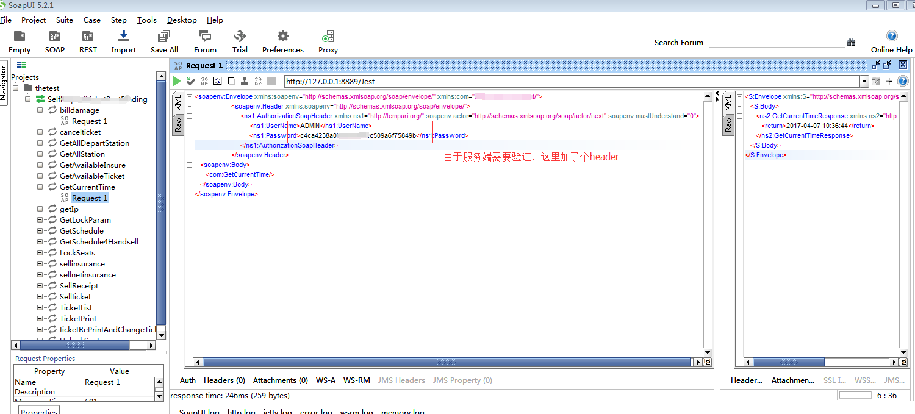Select Request 1 under GetCurrentTime
The image size is (915, 414).
click(90, 198)
